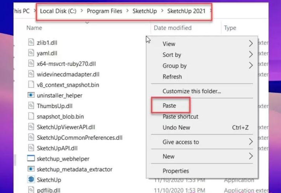This screenshot has width=281, height=193.
Task: Select file name SketchUpViewerAPI.dll
Action: (x=66, y=127)
